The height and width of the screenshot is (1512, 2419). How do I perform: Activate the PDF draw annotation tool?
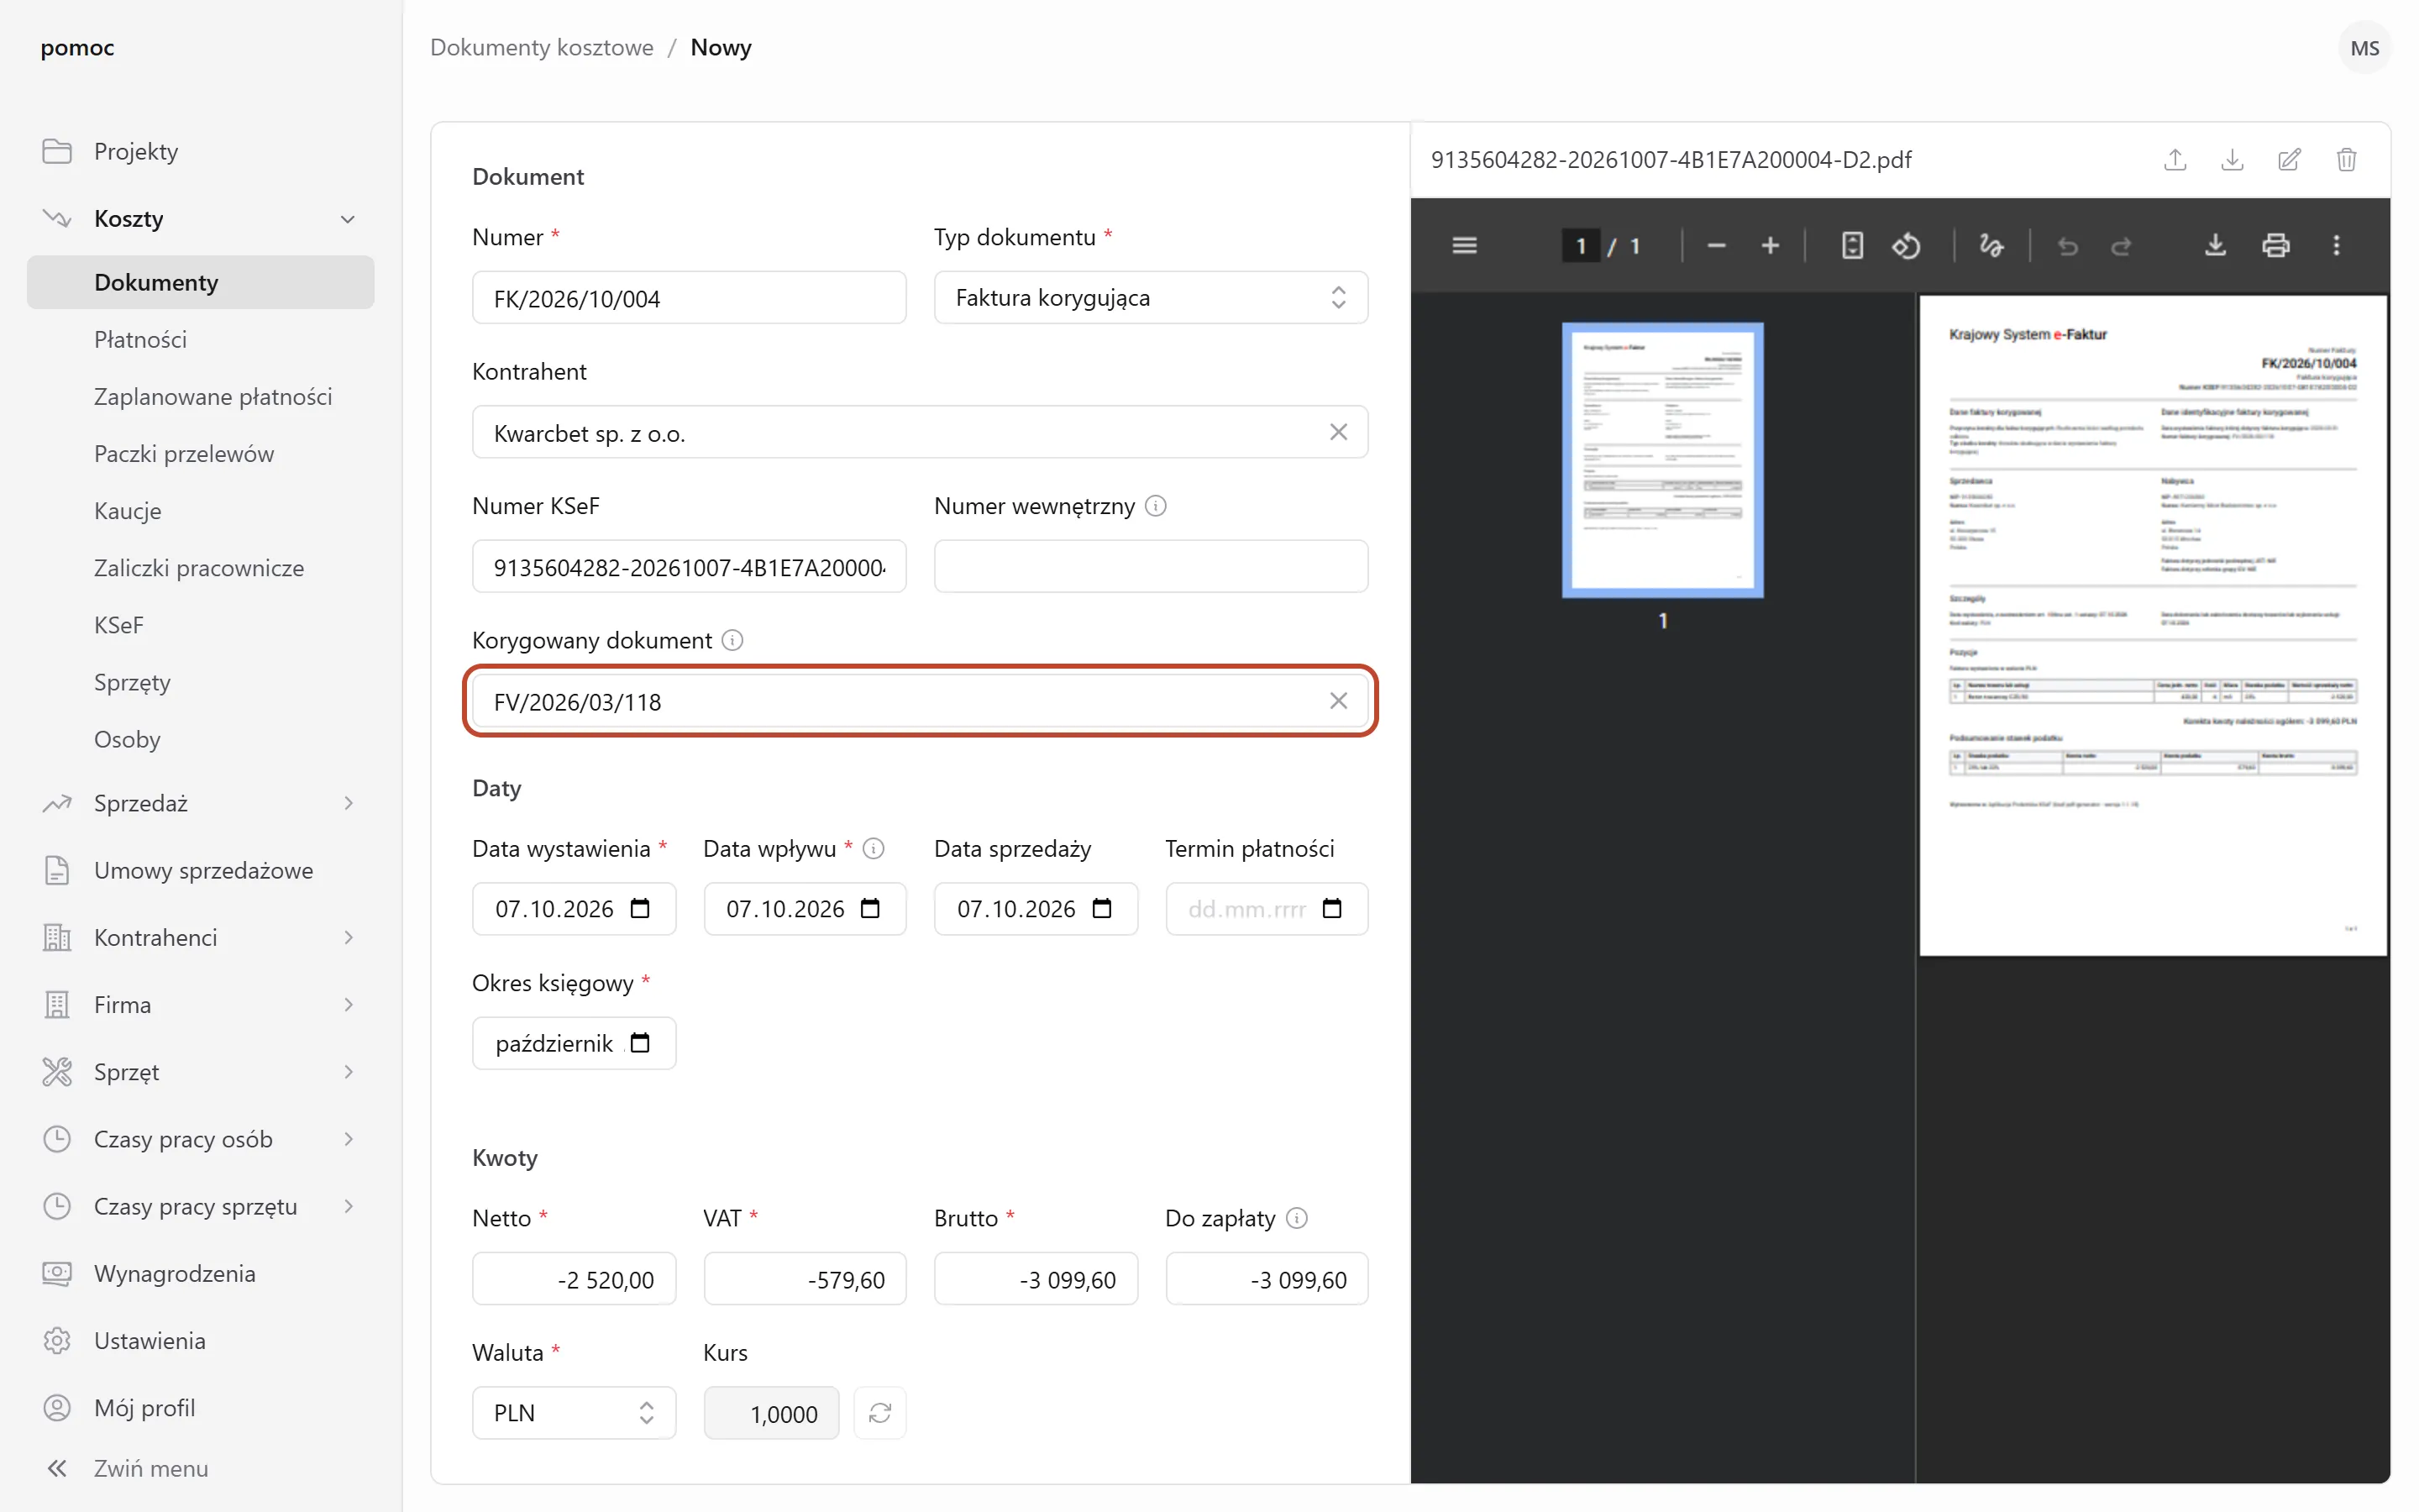pos(1990,245)
